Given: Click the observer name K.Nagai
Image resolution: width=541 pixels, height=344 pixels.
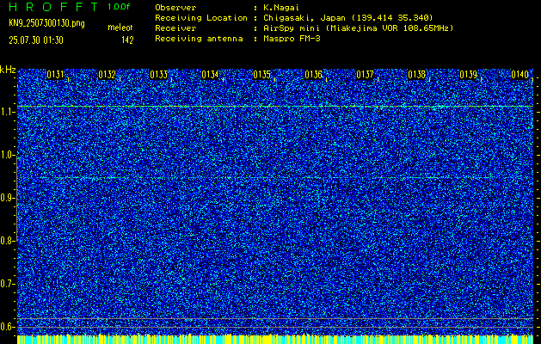Looking at the screenshot, I should (280, 8).
